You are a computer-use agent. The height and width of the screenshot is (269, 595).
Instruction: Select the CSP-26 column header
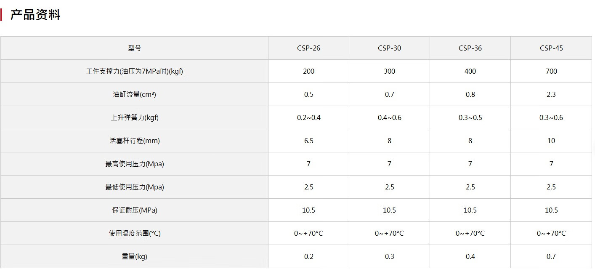(x=308, y=48)
